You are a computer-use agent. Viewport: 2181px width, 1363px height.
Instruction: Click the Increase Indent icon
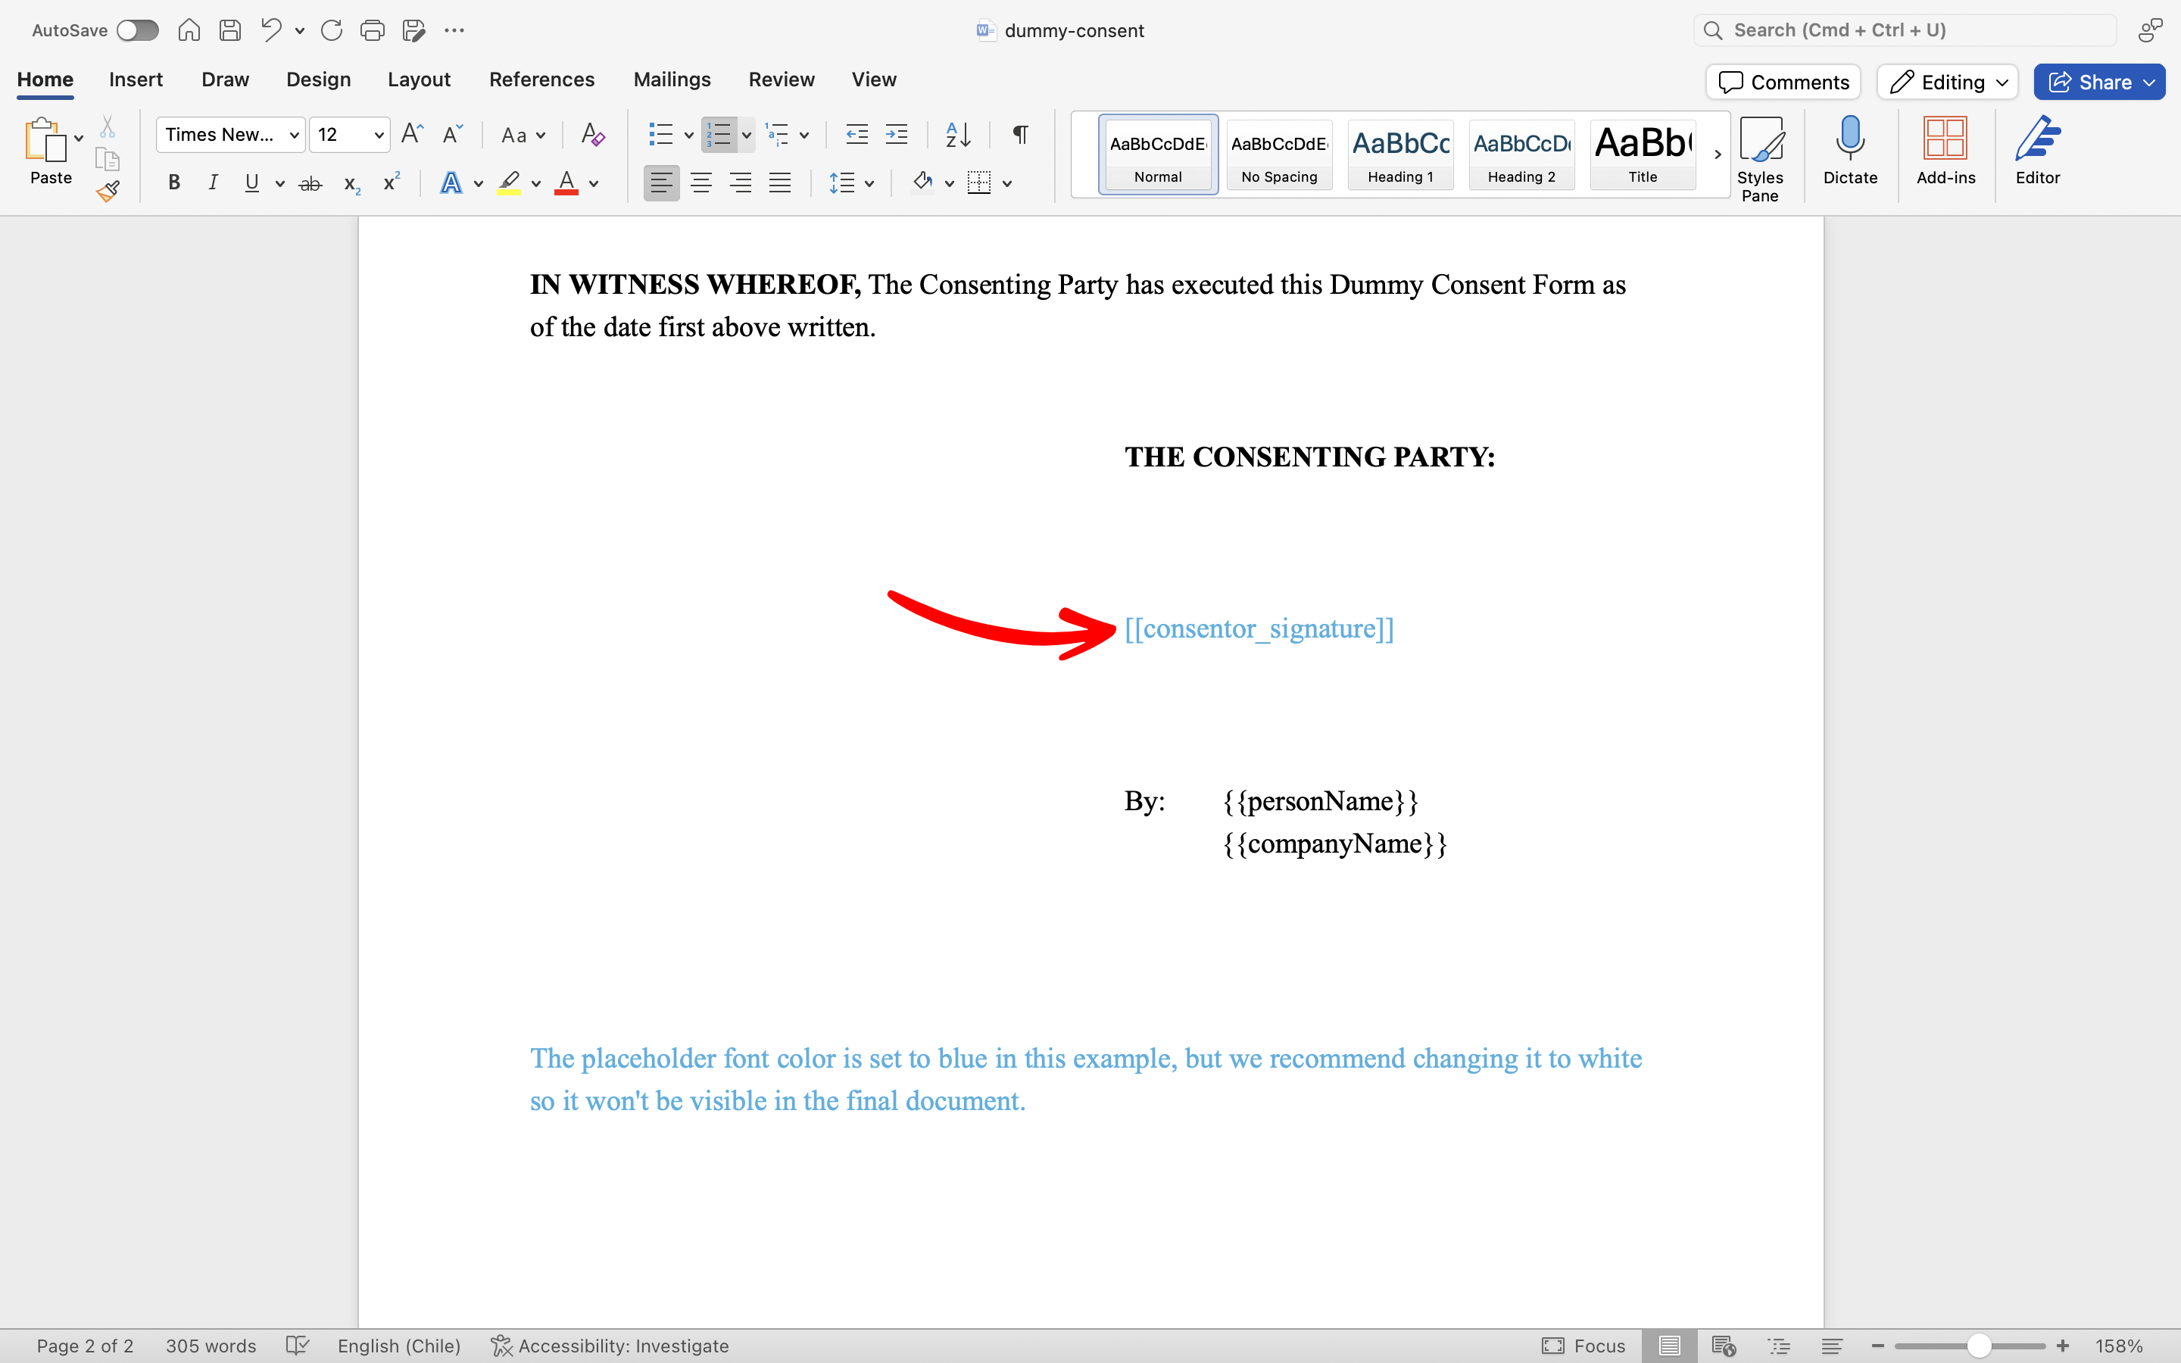[896, 136]
